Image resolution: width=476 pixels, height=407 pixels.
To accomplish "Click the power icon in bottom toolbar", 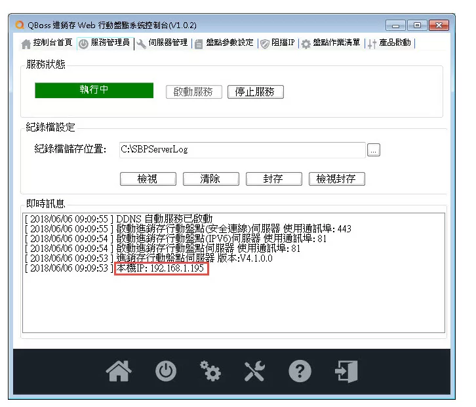I will [x=165, y=372].
